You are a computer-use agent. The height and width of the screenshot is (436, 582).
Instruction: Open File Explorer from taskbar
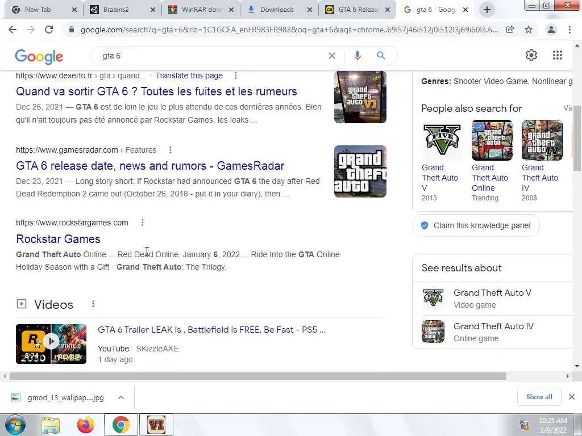point(51,425)
